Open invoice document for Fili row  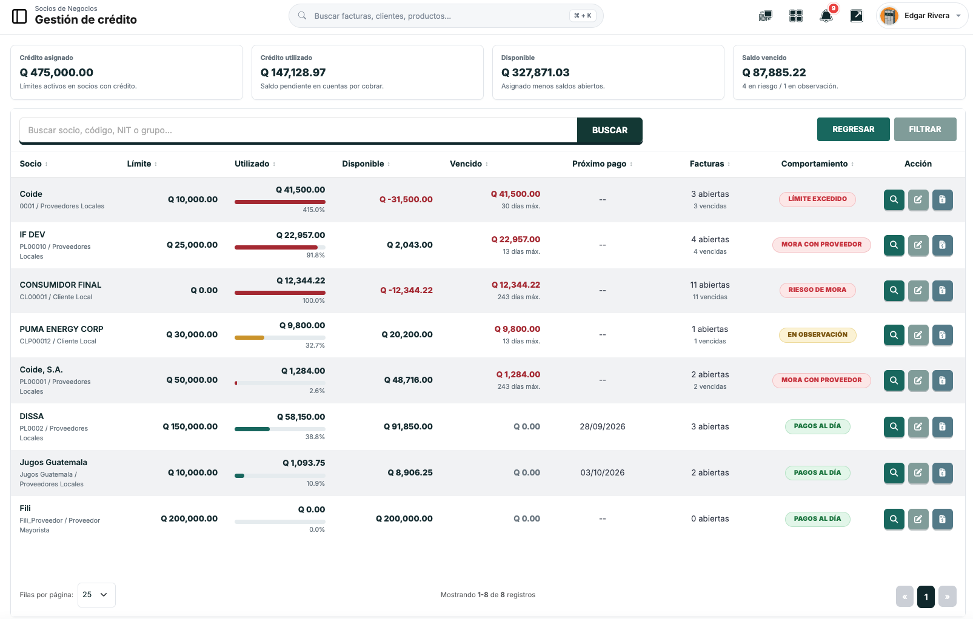(x=943, y=519)
